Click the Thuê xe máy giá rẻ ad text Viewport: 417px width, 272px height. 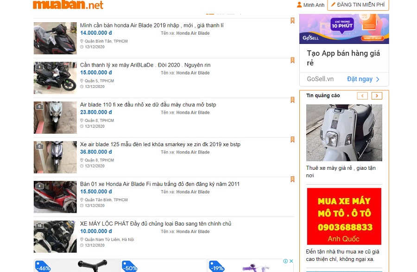[341, 172]
